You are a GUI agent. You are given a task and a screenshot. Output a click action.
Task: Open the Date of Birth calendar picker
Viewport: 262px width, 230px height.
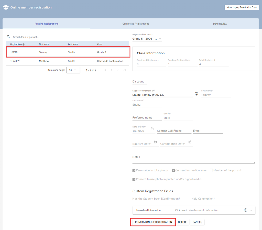[x=152, y=129]
